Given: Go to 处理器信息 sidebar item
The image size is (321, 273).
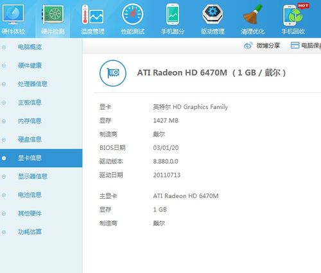Looking at the screenshot, I should [32, 84].
